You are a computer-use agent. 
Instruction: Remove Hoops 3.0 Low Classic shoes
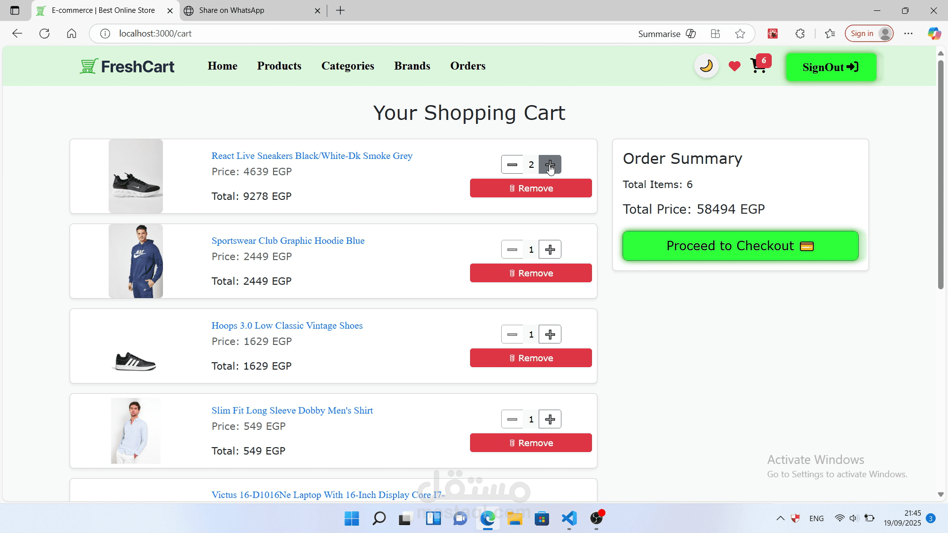click(531, 358)
